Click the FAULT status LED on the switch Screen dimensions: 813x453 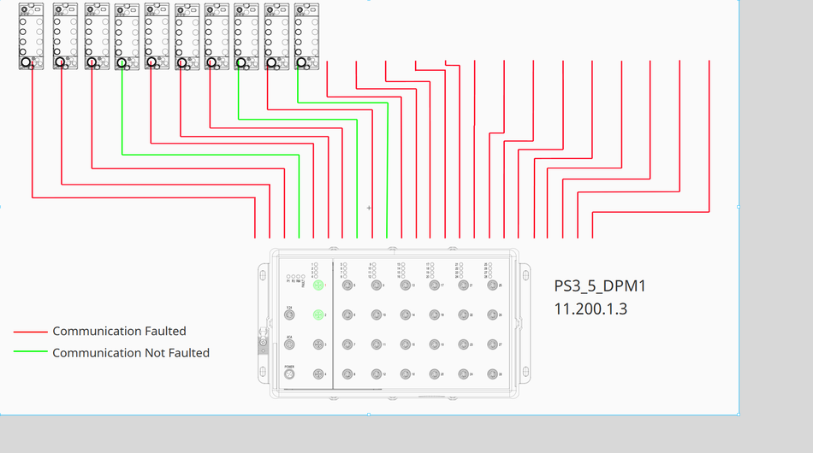304,278
